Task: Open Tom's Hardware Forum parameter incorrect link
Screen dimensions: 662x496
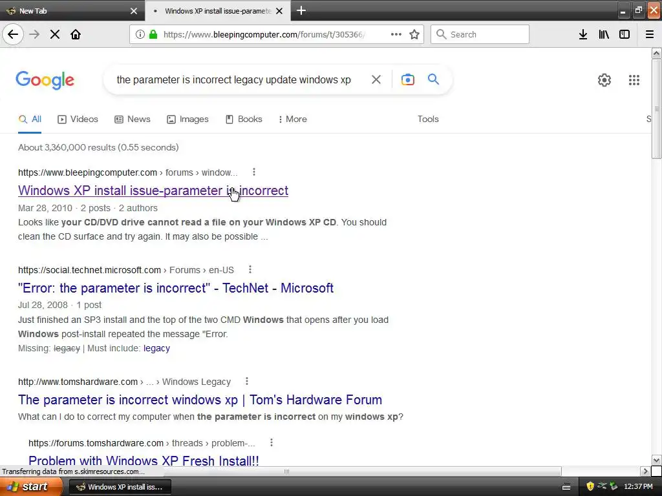Action: [200, 400]
